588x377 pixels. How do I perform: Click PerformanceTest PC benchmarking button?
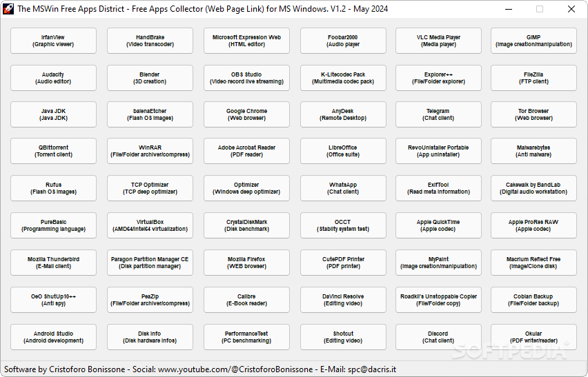[x=247, y=337]
